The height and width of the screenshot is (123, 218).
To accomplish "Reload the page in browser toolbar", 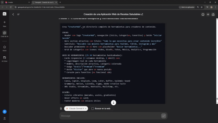I will pos(11,7).
